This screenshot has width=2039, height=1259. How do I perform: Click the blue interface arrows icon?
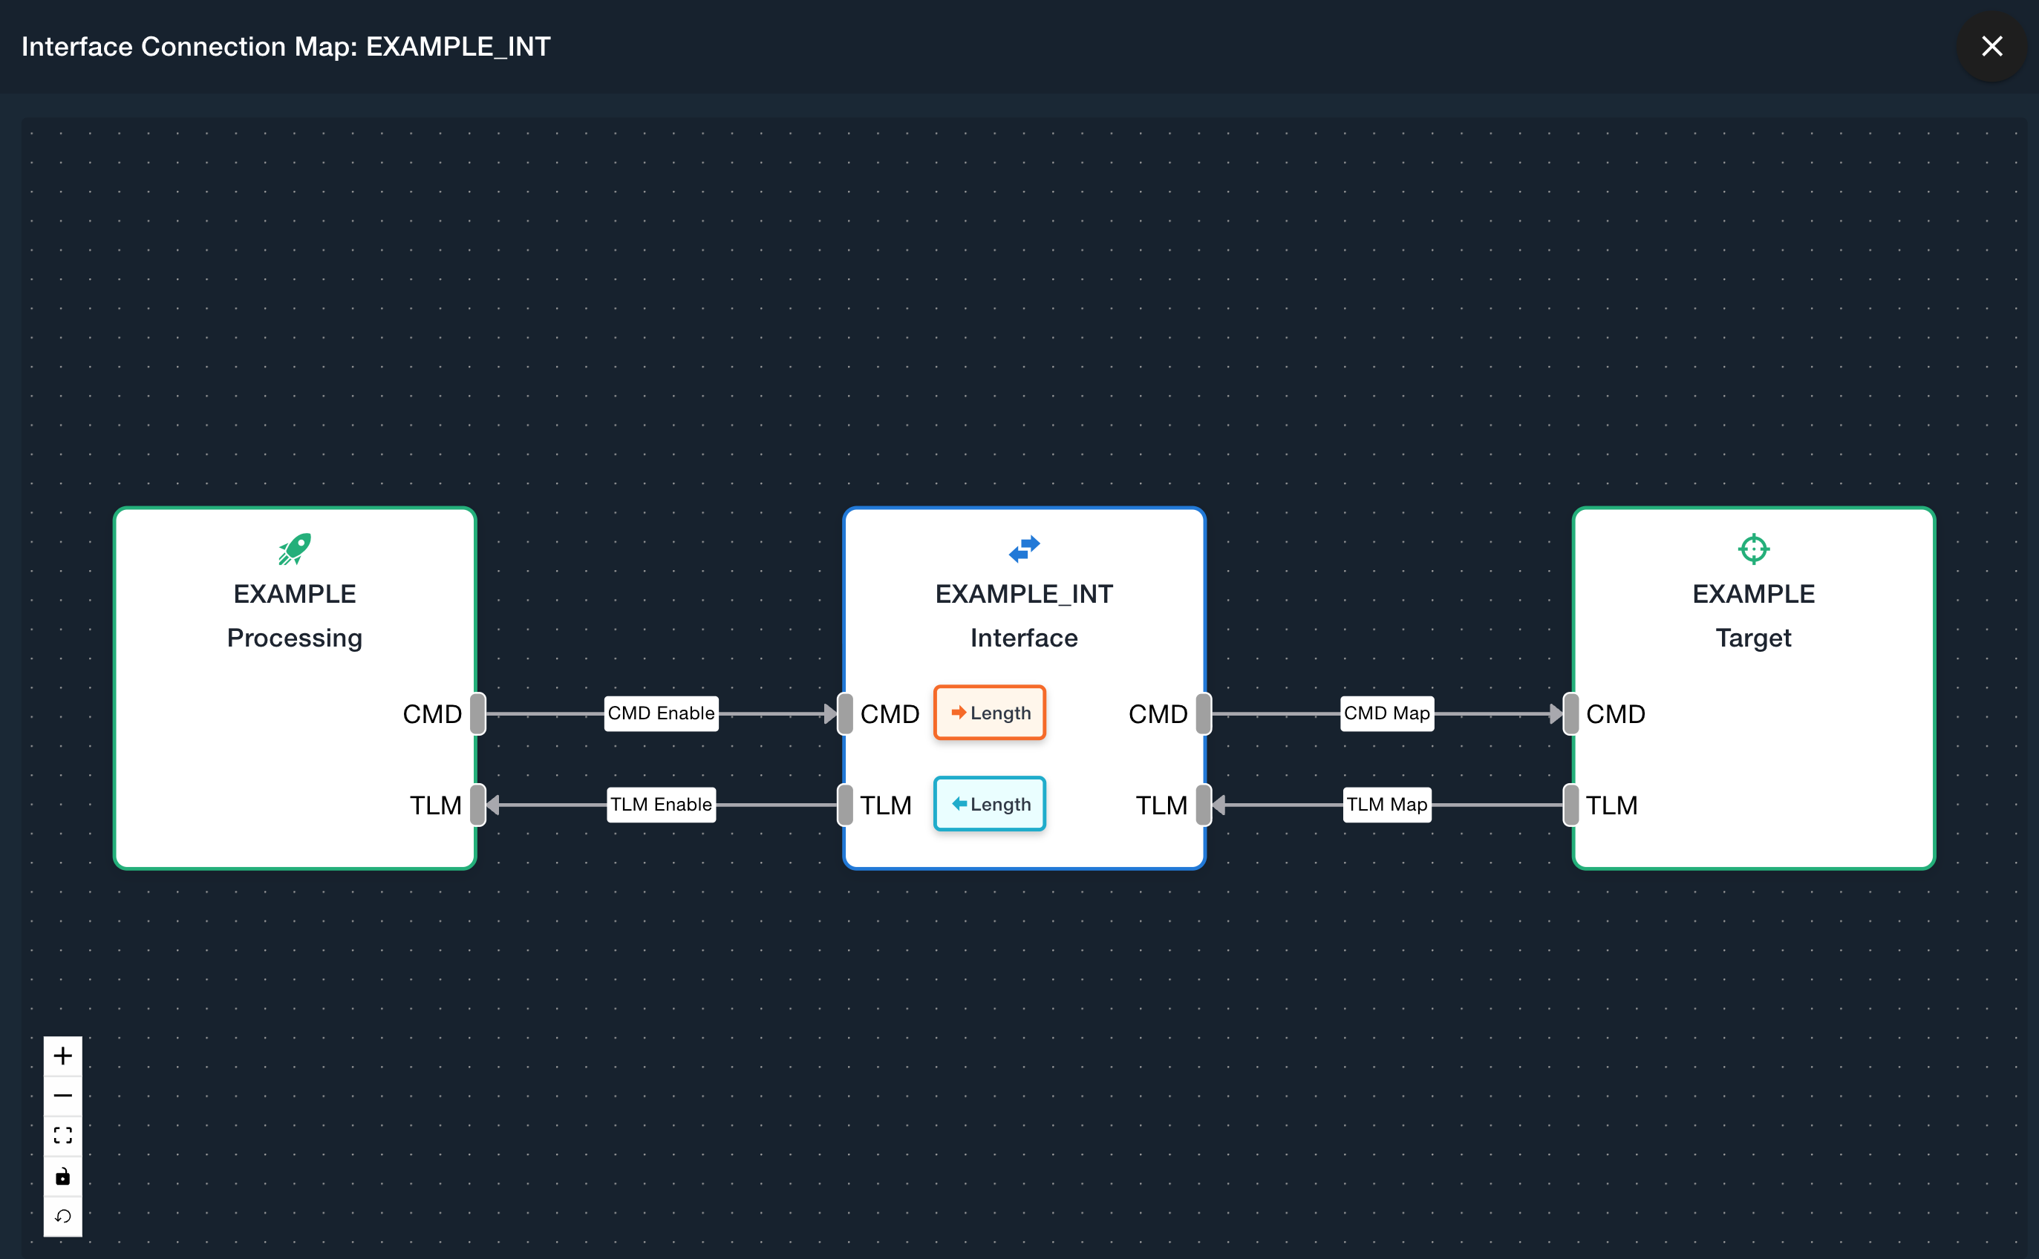(x=1024, y=549)
